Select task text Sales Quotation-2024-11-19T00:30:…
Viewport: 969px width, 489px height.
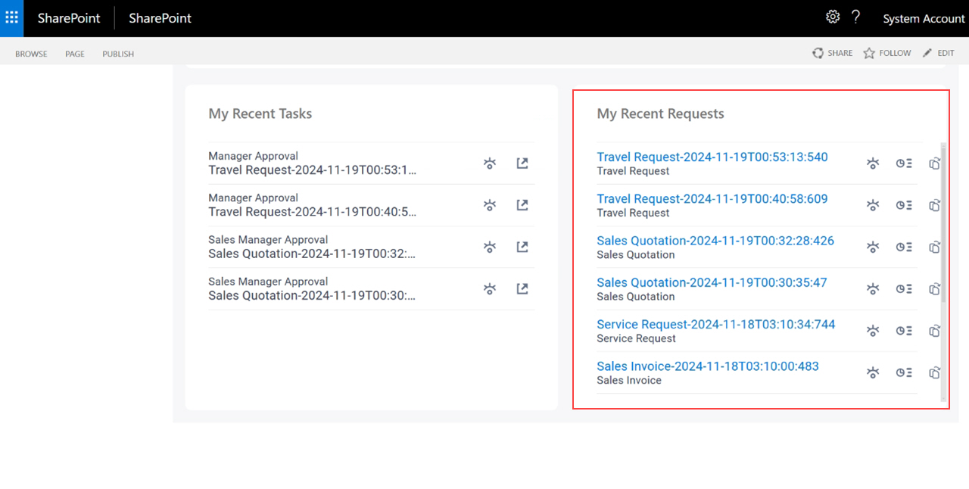(312, 295)
